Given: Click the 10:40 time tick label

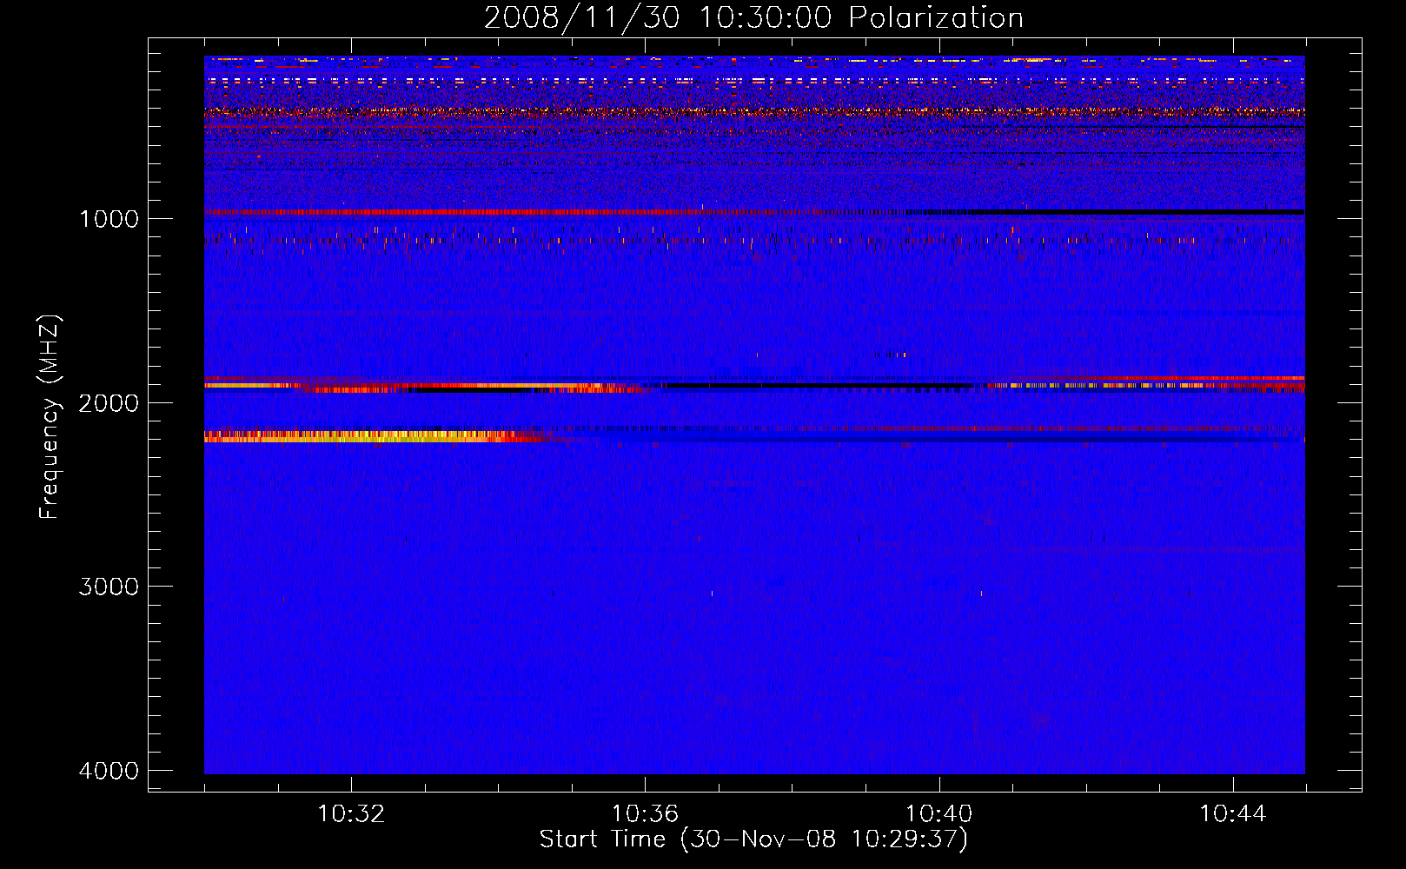Looking at the screenshot, I should point(938,814).
